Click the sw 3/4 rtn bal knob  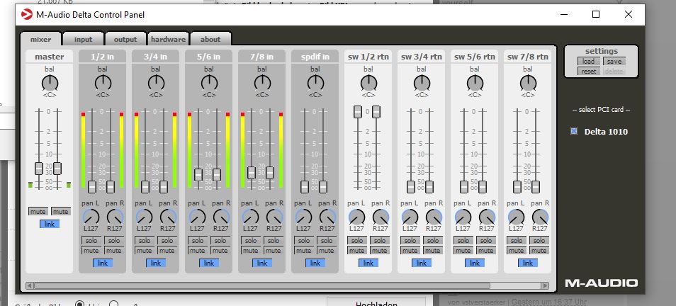[421, 83]
